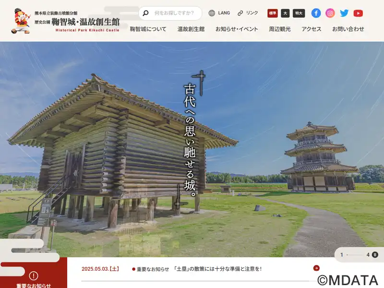Open the Instagram profile
Viewport: 384px width, 288px height.
click(x=330, y=13)
